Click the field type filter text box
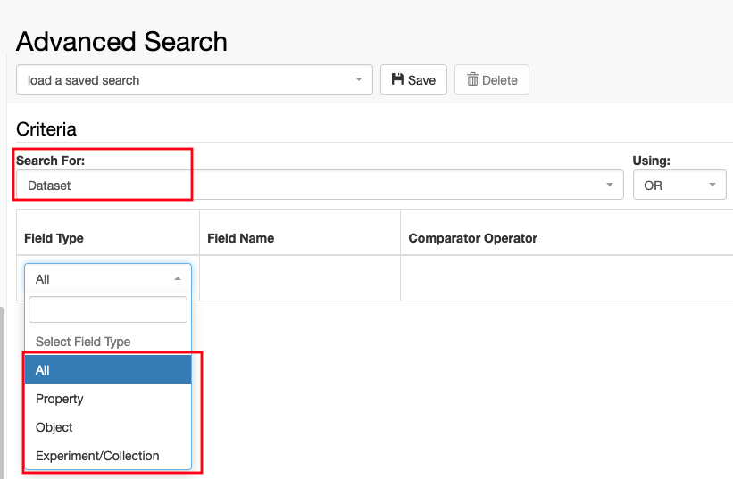 [108, 310]
